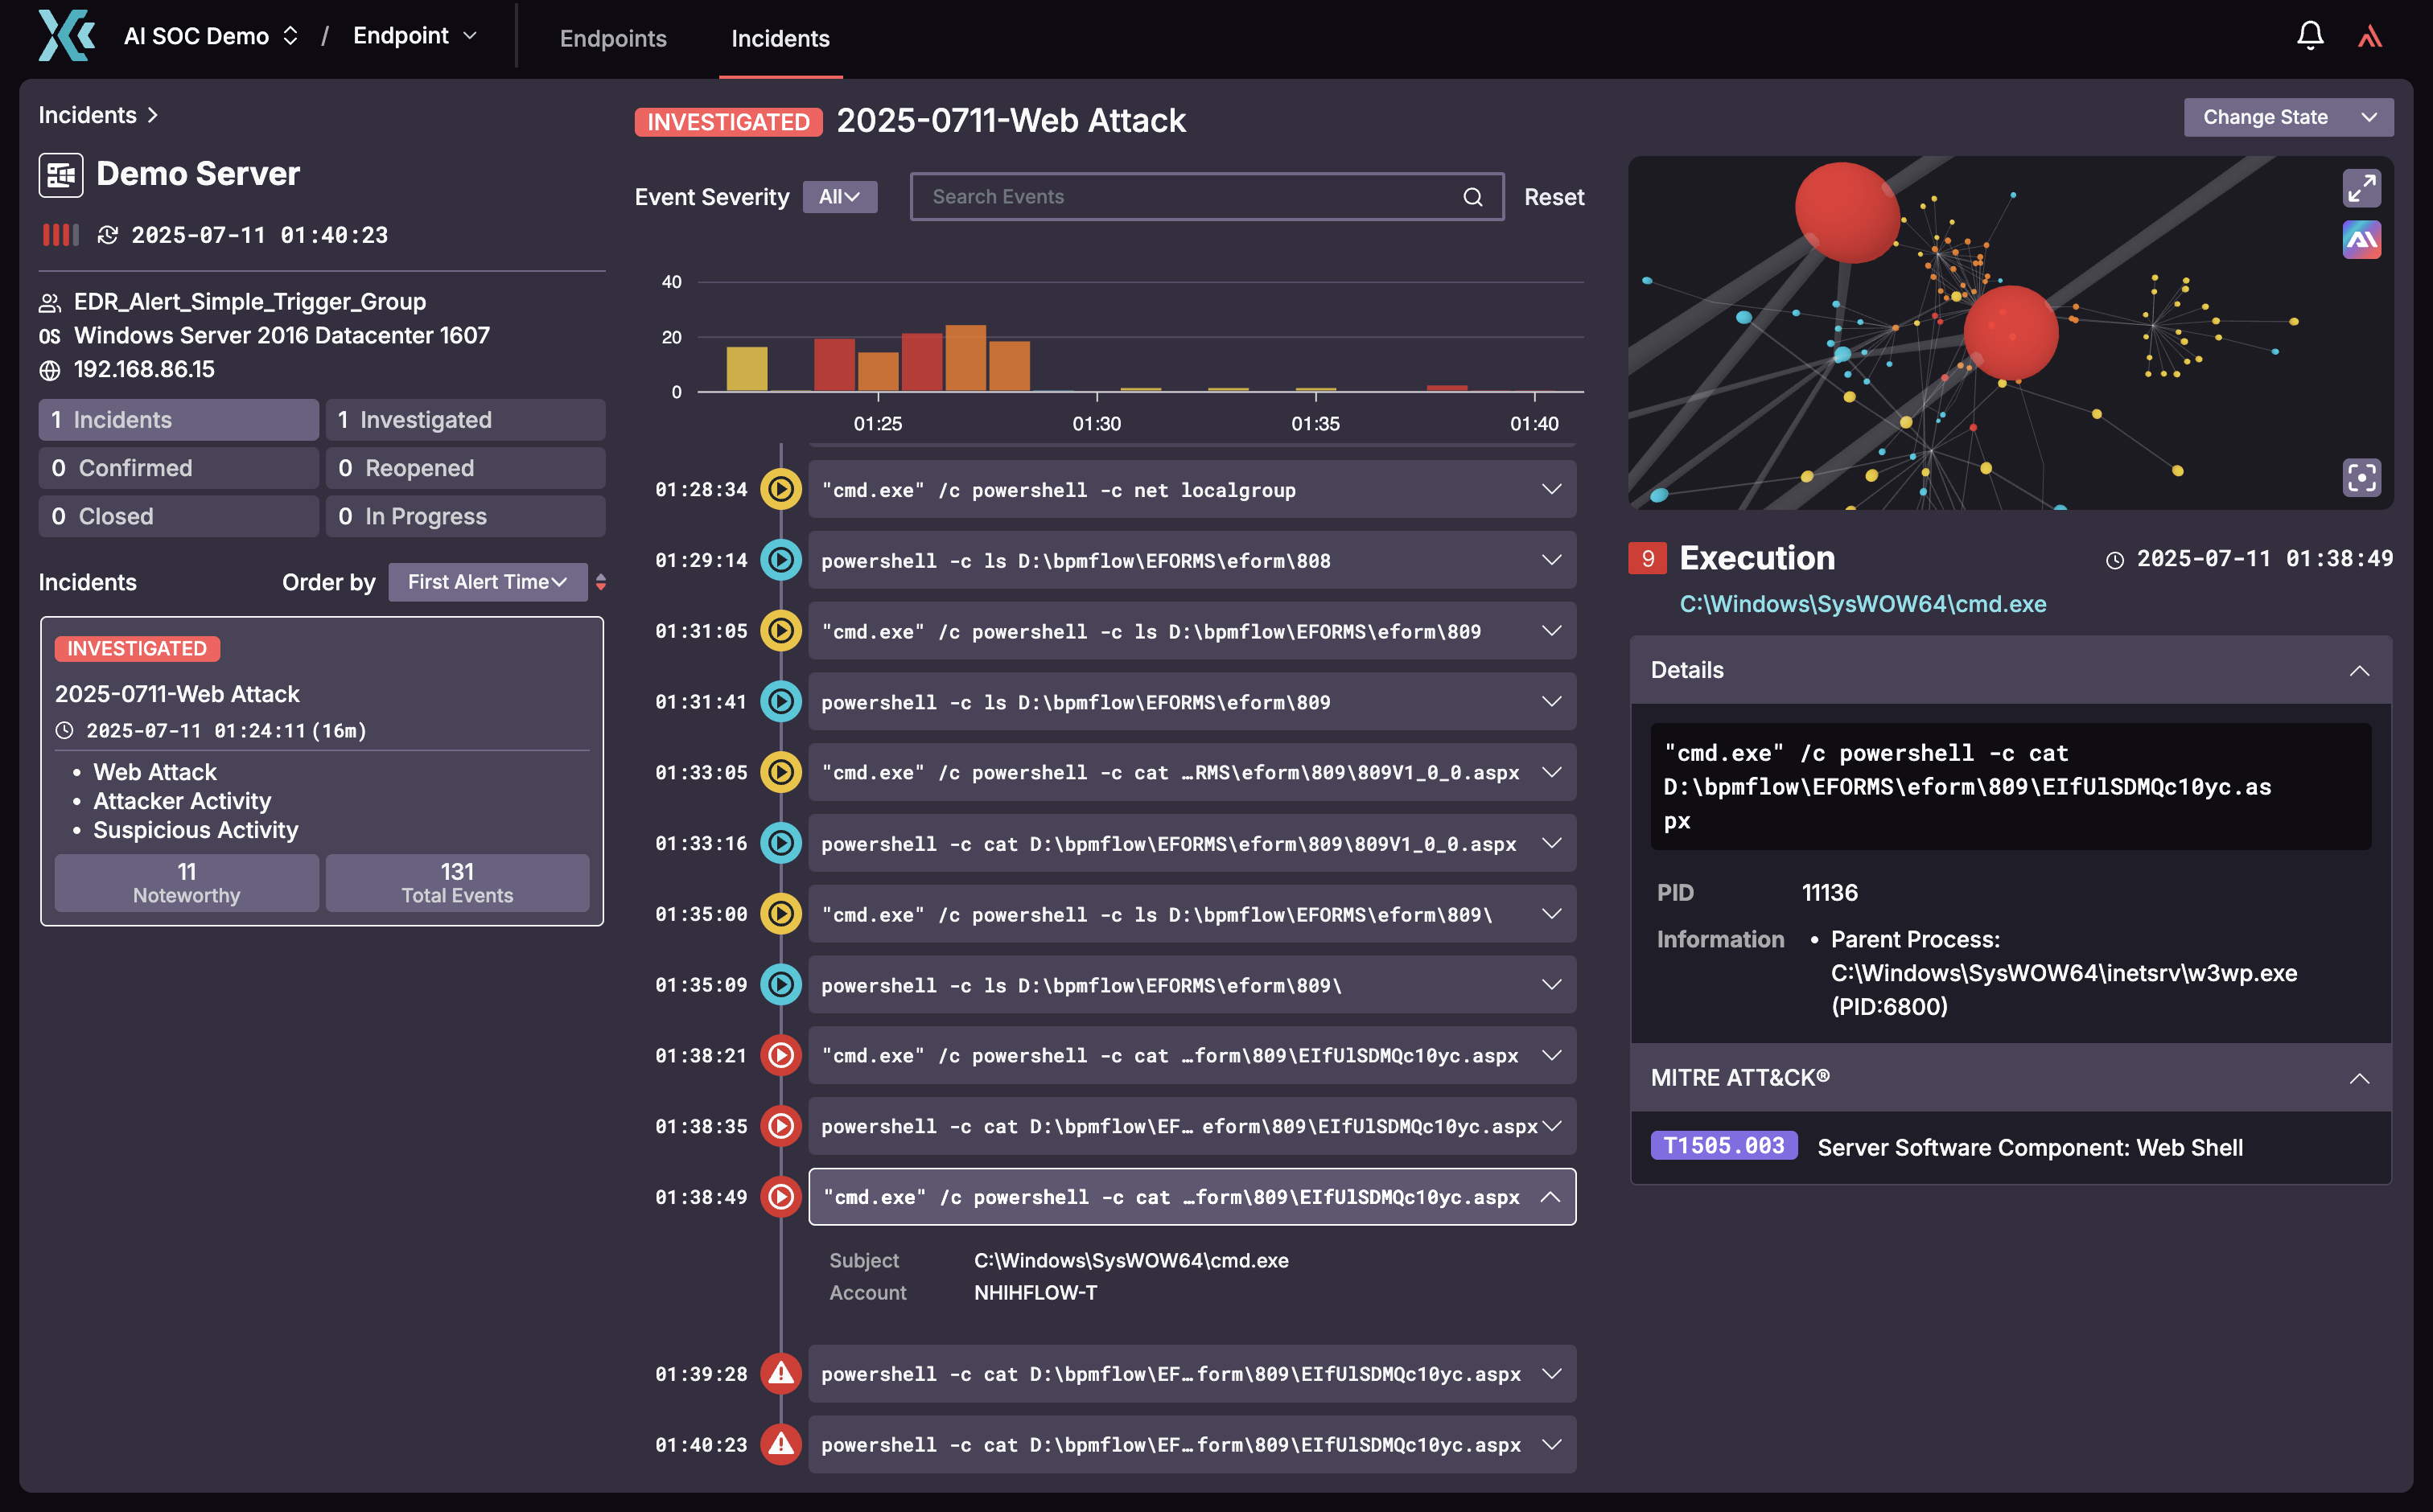This screenshot has width=2433, height=1512.
Task: Toggle the 1 Investigated filter
Action: (465, 420)
